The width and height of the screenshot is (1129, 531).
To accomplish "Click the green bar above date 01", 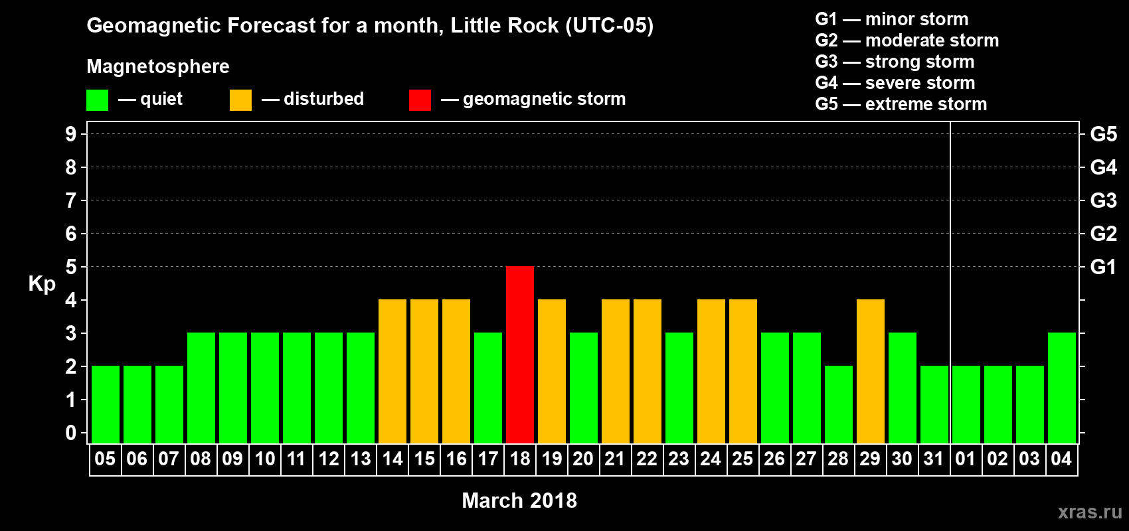I will (966, 404).
